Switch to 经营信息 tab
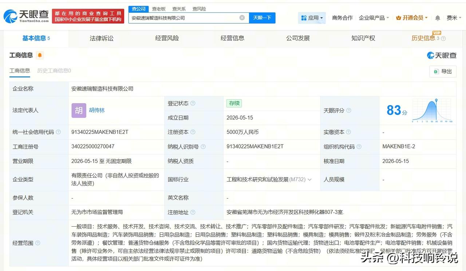466x271 pixels. pyautogui.click(x=232, y=38)
